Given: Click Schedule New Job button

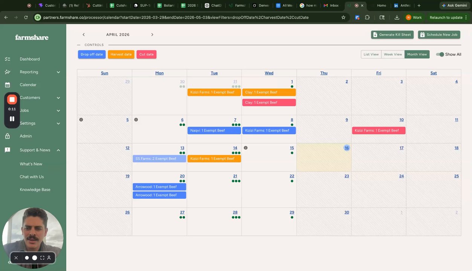Looking at the screenshot, I should click(439, 35).
